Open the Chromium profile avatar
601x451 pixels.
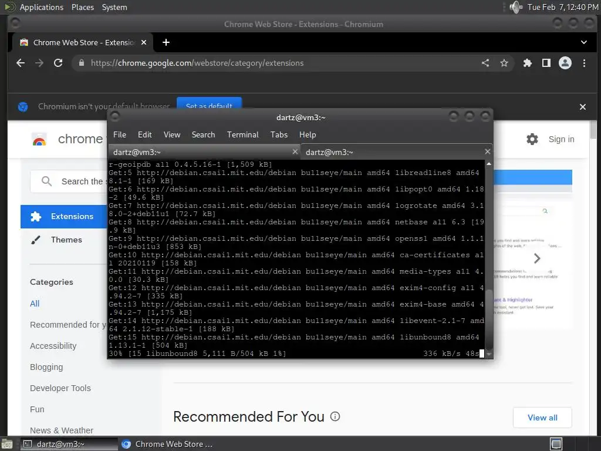[565, 63]
